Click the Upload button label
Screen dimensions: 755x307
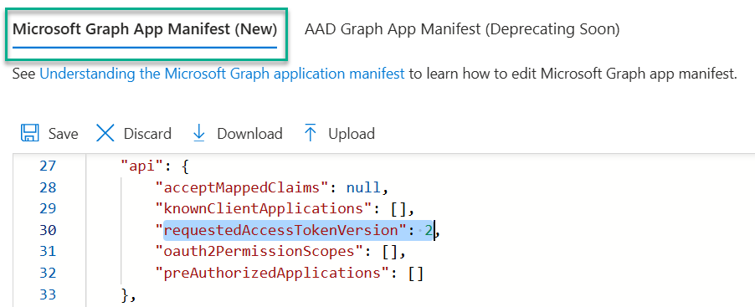[352, 133]
